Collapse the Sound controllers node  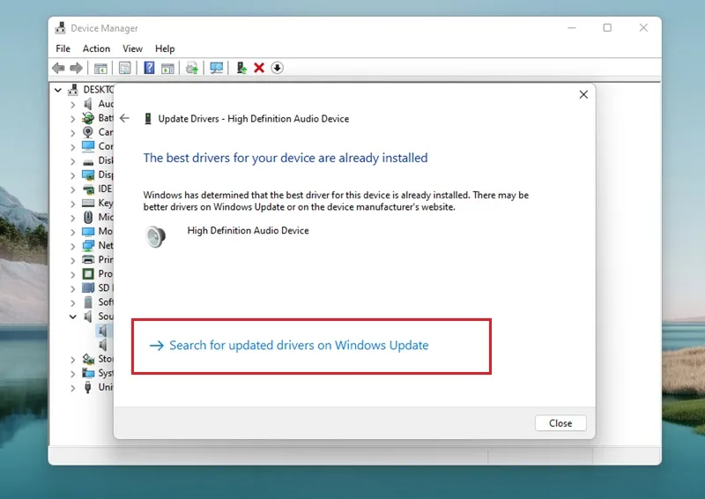click(73, 317)
